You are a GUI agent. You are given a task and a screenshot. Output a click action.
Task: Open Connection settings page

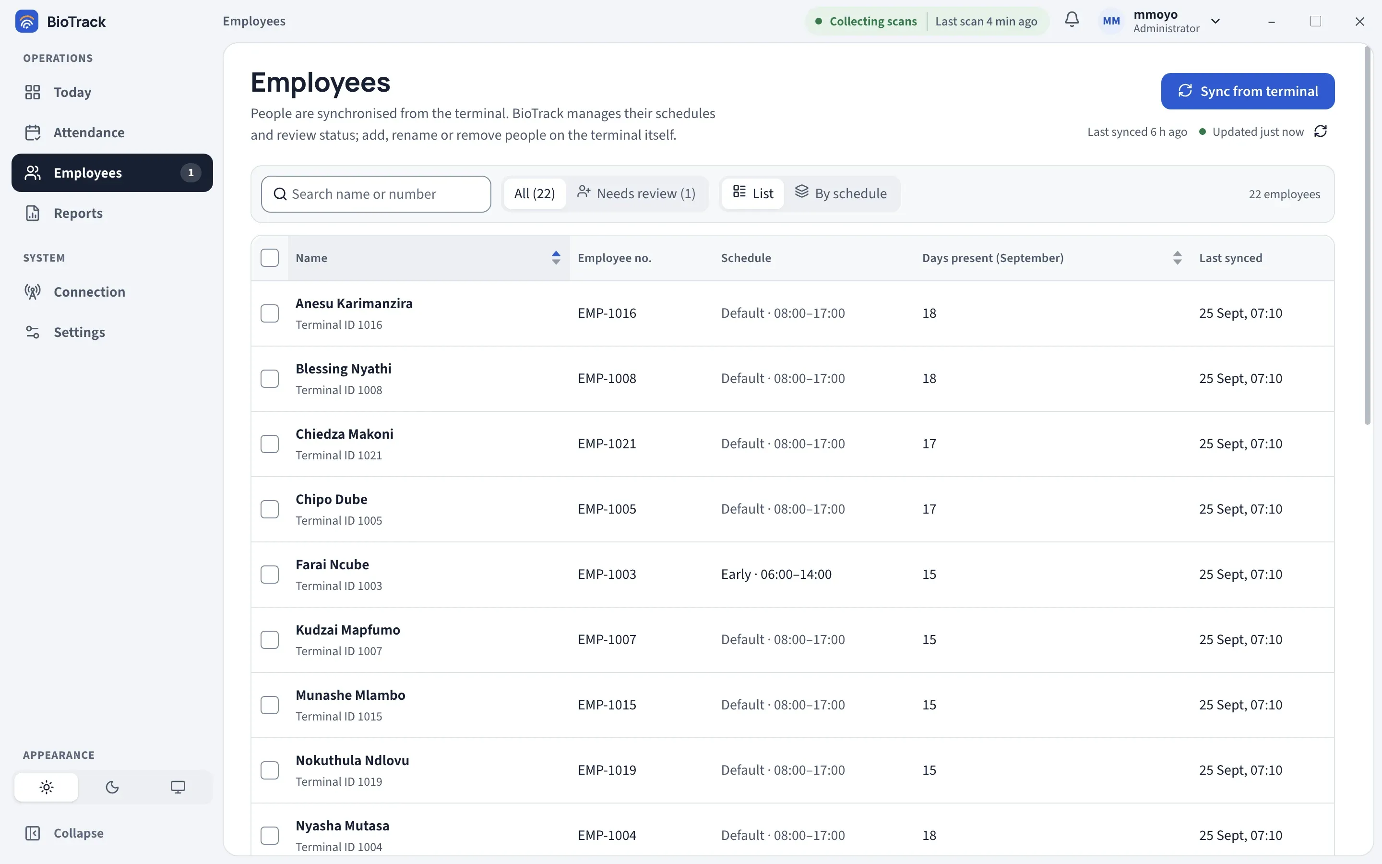(112, 292)
